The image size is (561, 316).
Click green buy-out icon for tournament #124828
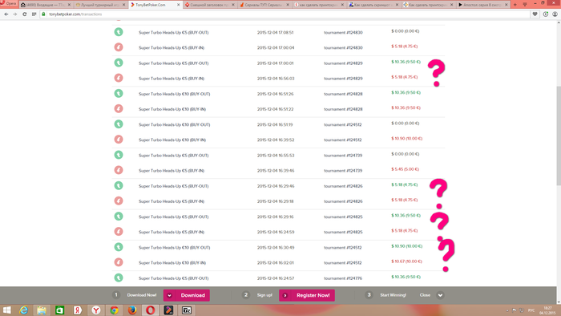click(119, 93)
